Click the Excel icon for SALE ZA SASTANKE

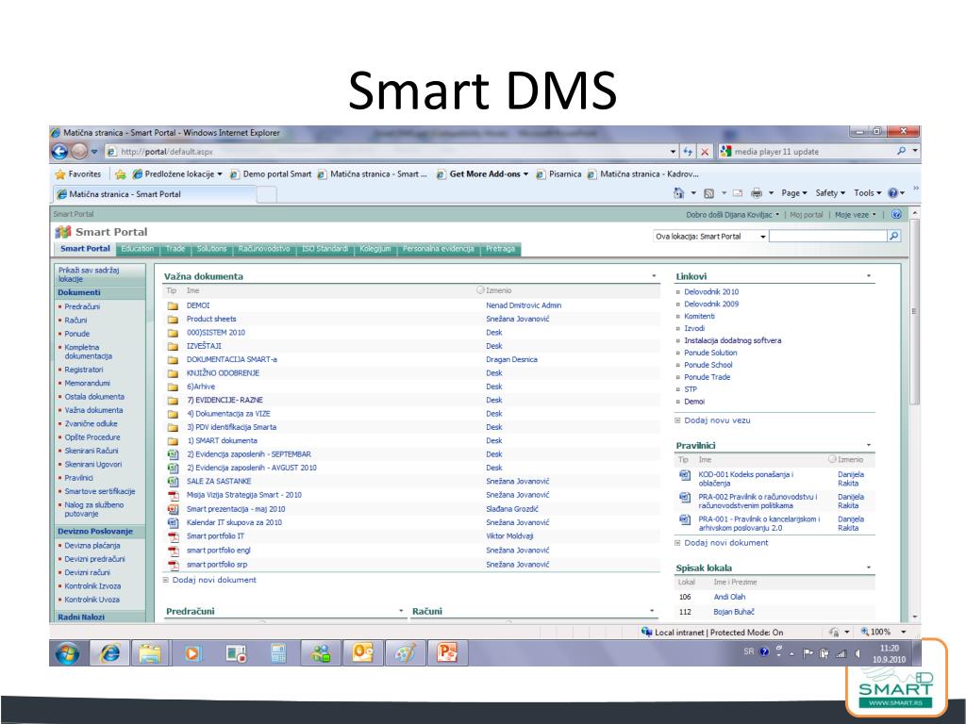[x=174, y=482]
